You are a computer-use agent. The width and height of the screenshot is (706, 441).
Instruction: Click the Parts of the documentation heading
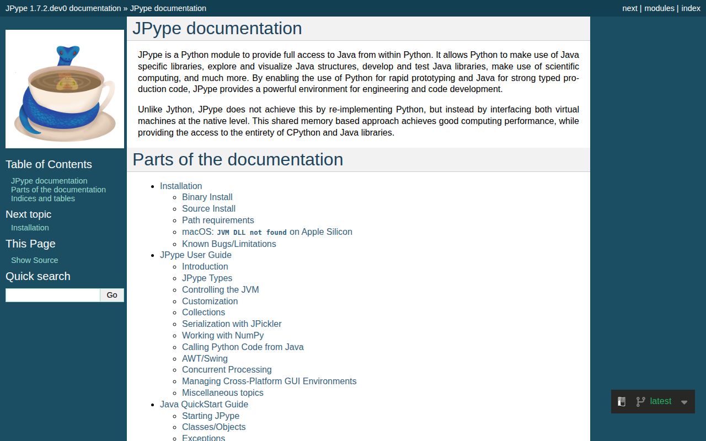(238, 159)
